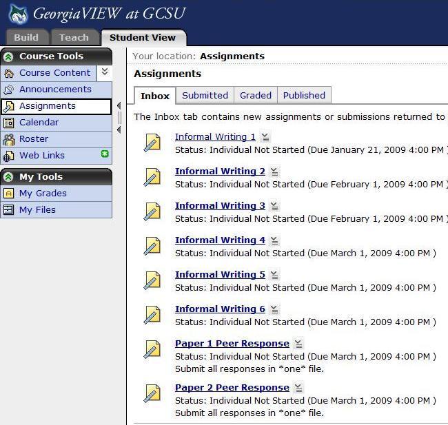Screen dimensions: 448x425
Task: Open action menu next to Informal Writing 3
Action: (x=274, y=206)
